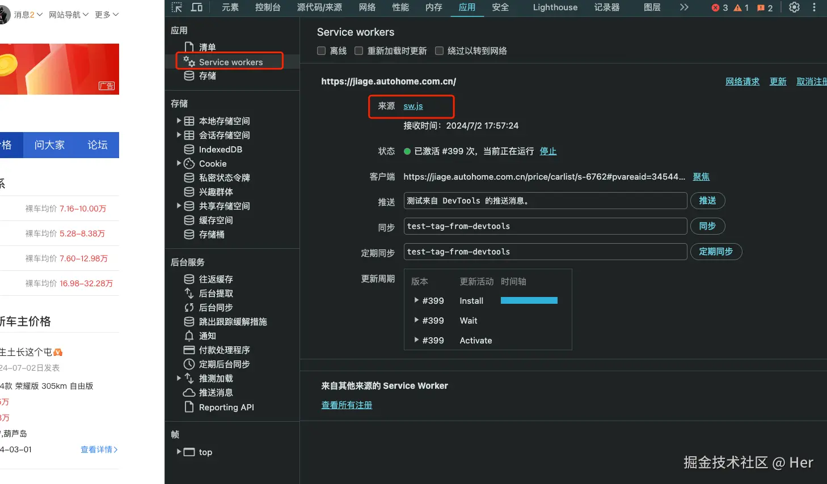Expand 共享存储空间 tree node
The image size is (827, 484).
coord(179,206)
